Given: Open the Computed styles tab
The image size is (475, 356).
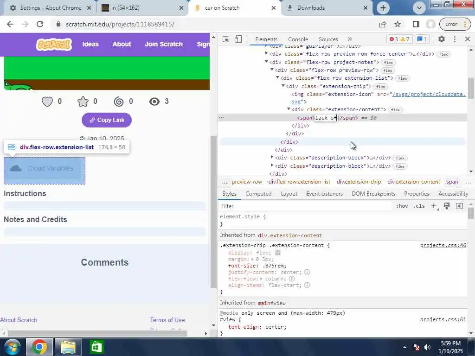Looking at the screenshot, I should pos(258,194).
